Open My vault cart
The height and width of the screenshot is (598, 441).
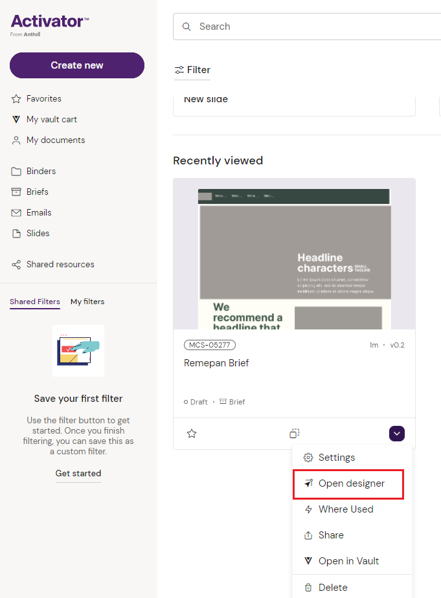tap(51, 120)
